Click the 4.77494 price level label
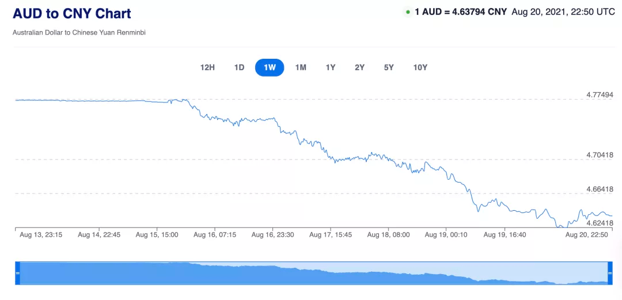Image resolution: width=622 pixels, height=300 pixels. coord(600,94)
